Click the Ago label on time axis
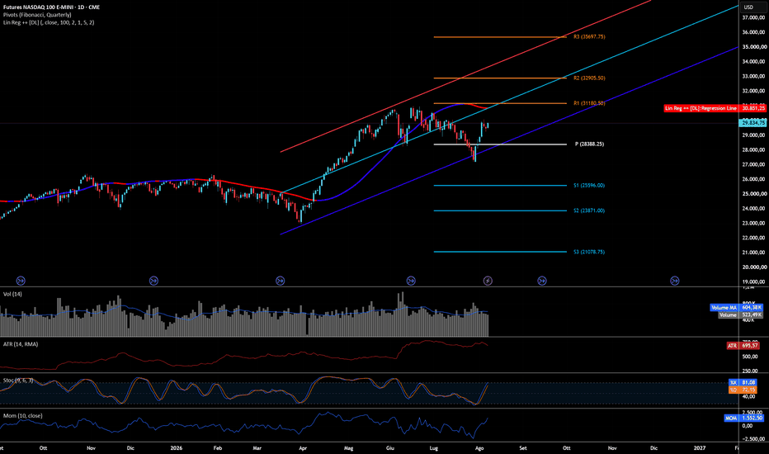 point(479,448)
